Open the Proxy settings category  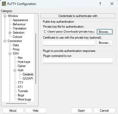(x=16, y=49)
